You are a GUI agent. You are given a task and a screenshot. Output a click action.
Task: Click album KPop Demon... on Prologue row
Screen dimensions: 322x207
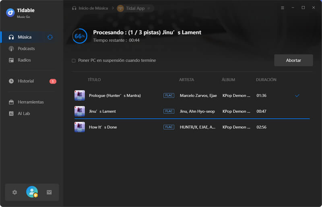(236, 95)
